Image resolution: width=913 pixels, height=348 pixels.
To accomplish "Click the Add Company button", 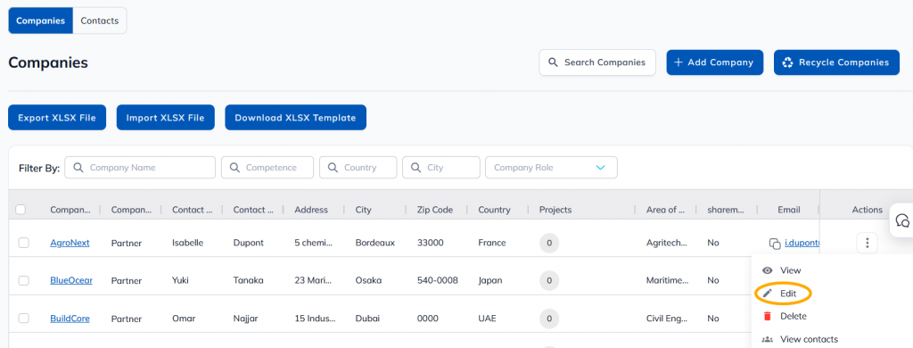I will [x=714, y=62].
